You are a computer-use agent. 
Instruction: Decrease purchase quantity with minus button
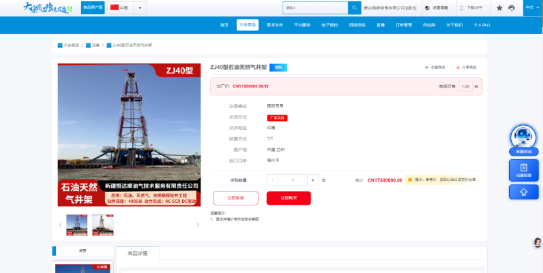click(272, 180)
